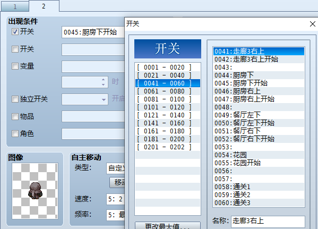Viewport: 318px width, 229px height.
Task: Click the 角色 selection field
Action: click(x=93, y=134)
